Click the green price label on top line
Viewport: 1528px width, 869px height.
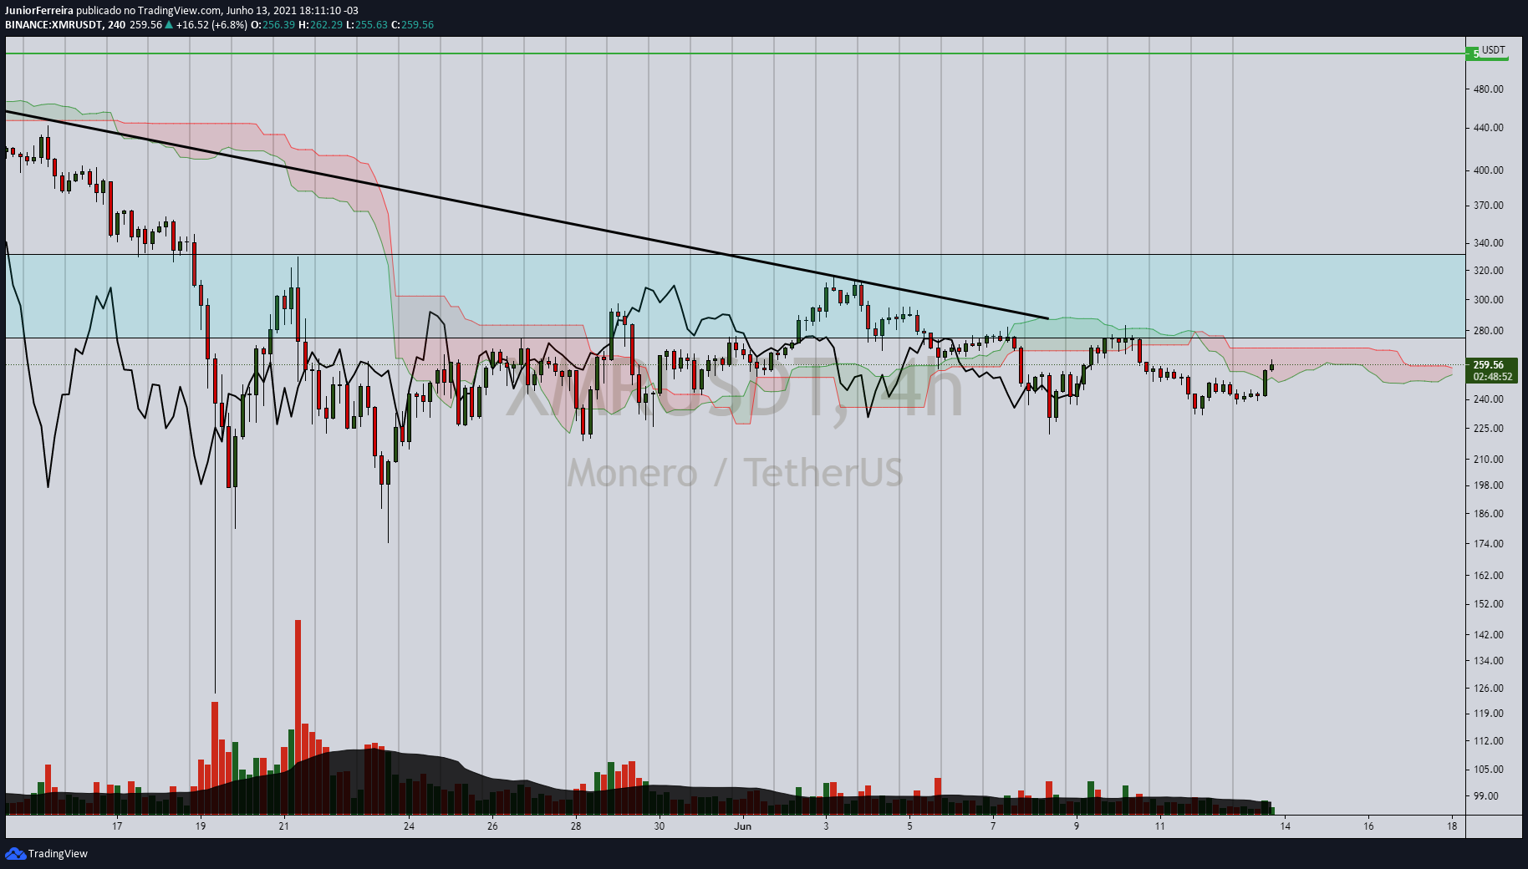pos(1475,53)
